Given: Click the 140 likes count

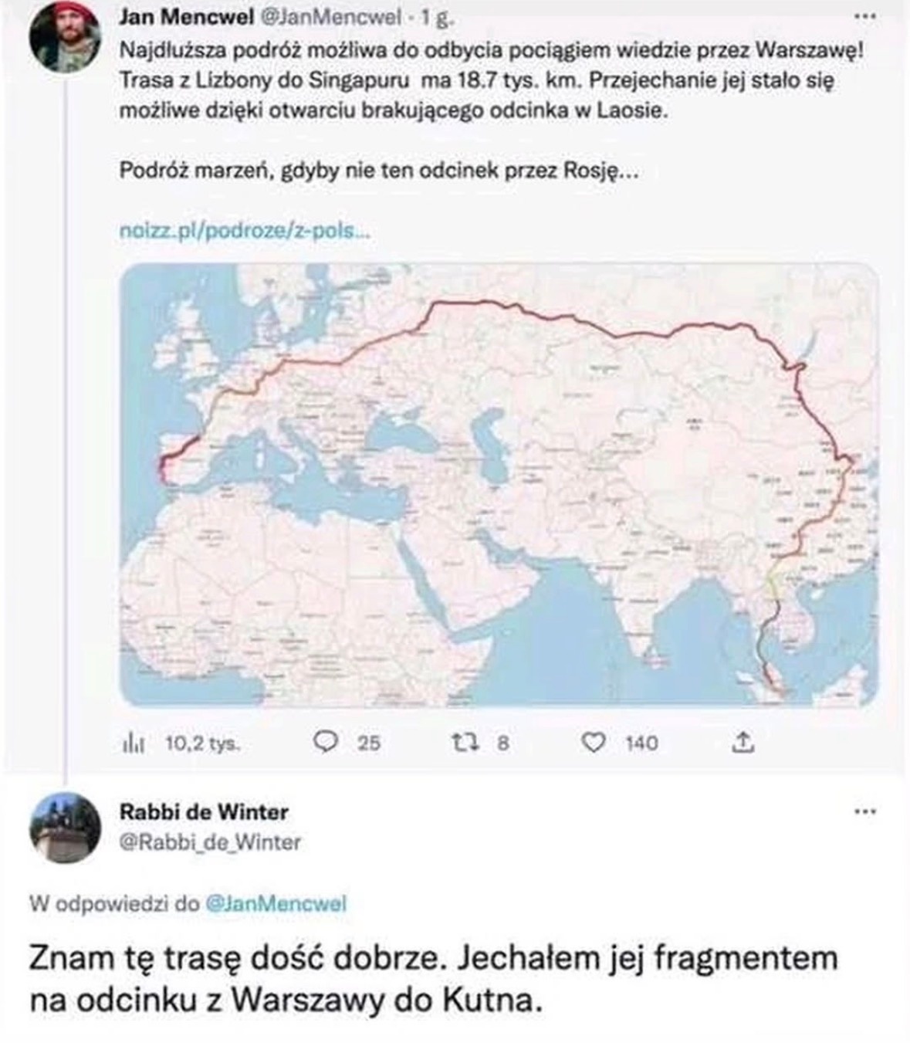Looking at the screenshot, I should (x=641, y=743).
